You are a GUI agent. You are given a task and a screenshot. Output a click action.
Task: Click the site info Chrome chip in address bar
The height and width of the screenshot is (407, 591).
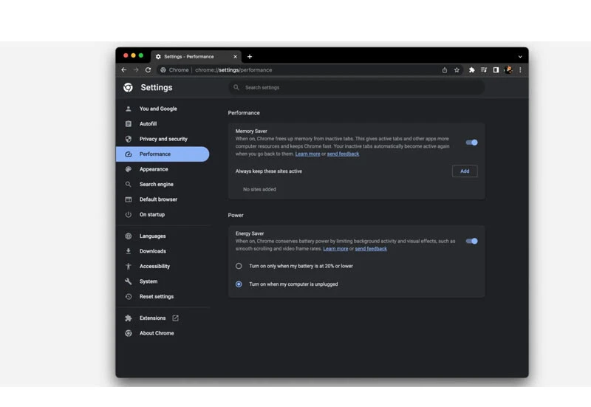174,70
